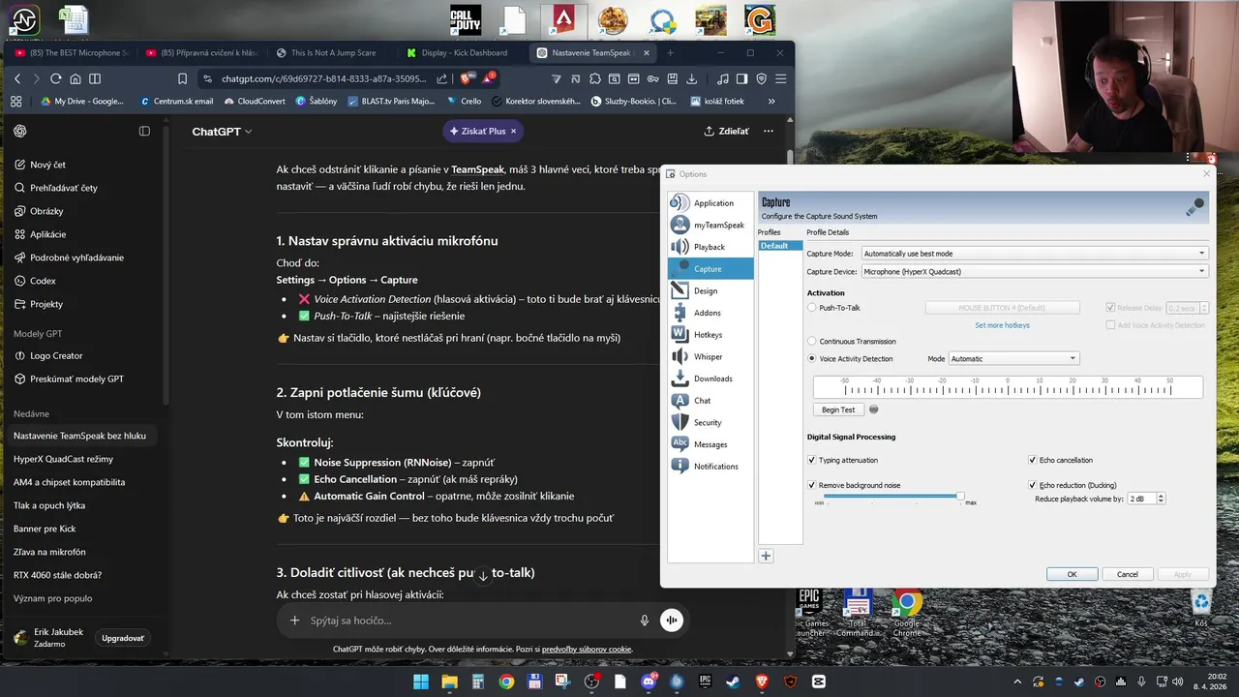Select Continuous Transmission radio option
The image size is (1239, 697).
[x=812, y=342]
